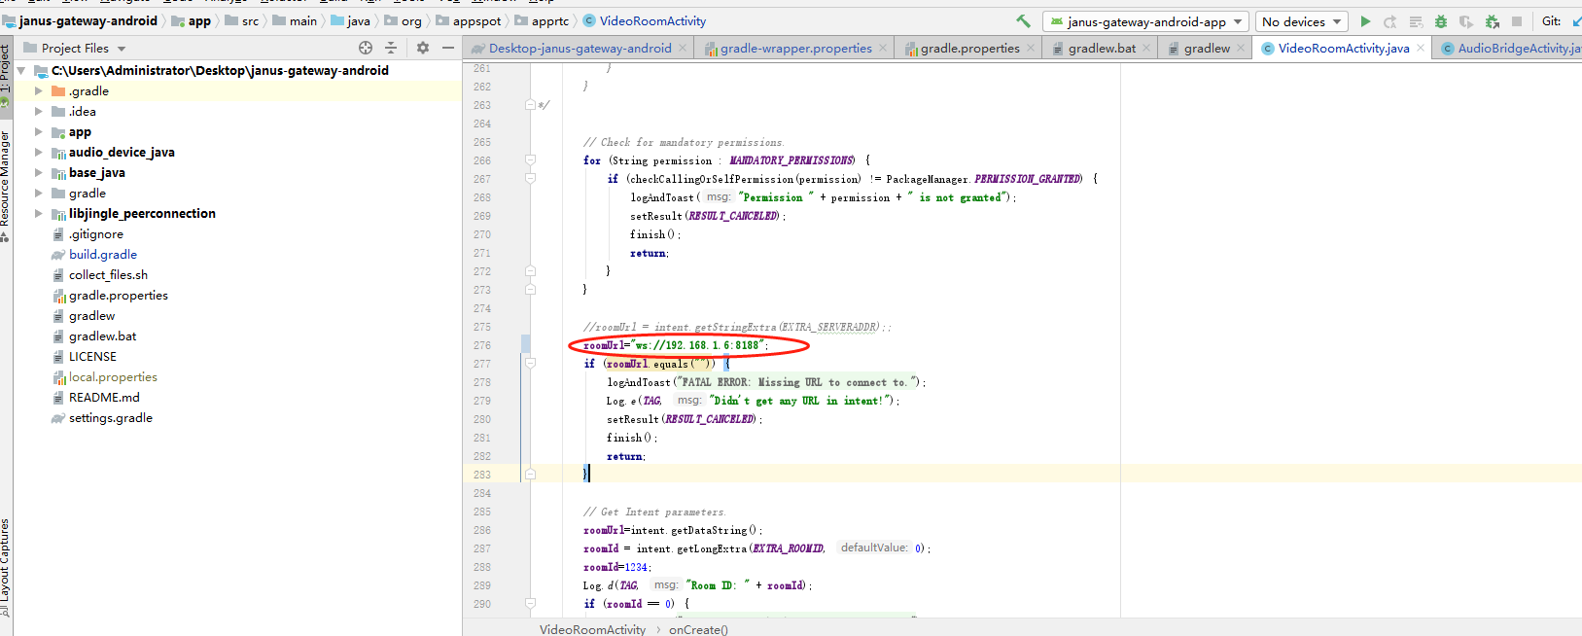This screenshot has width=1582, height=636.
Task: Select build.gradle in project tree
Action: (x=103, y=255)
